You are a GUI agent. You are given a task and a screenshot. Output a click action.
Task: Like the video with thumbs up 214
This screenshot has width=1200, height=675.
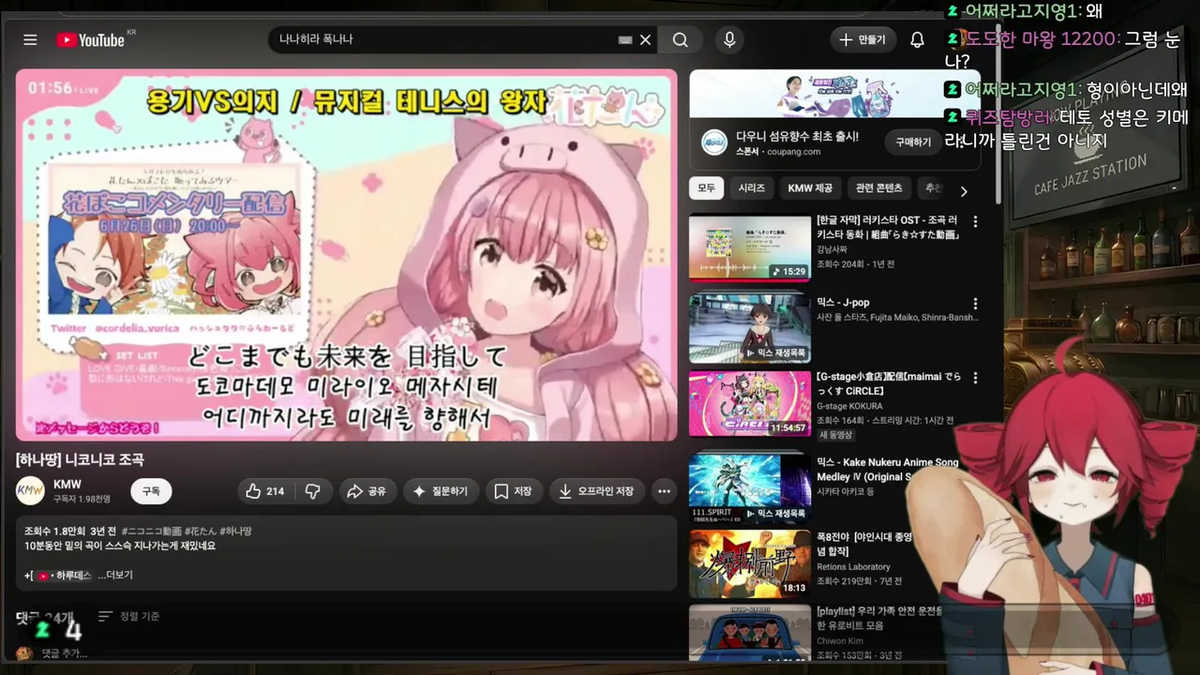tap(265, 491)
